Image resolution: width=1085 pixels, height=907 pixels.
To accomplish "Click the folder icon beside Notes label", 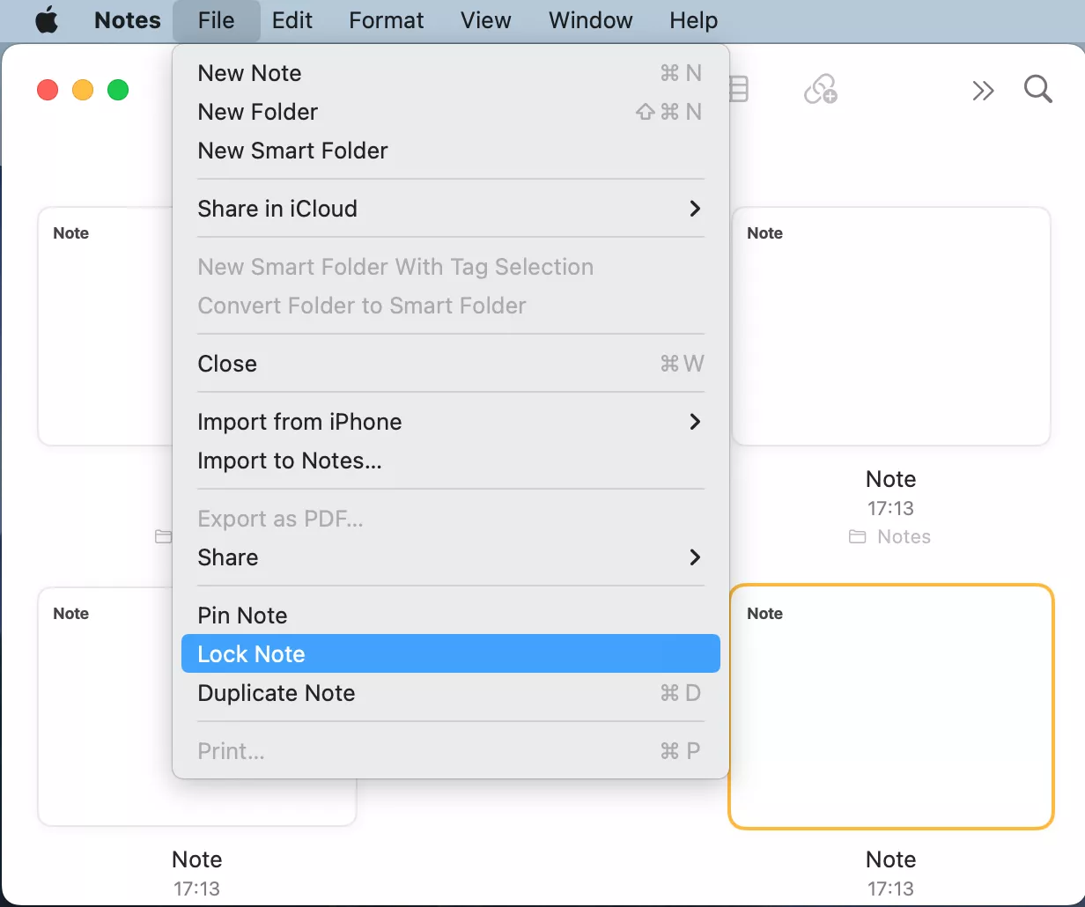I will tap(857, 536).
